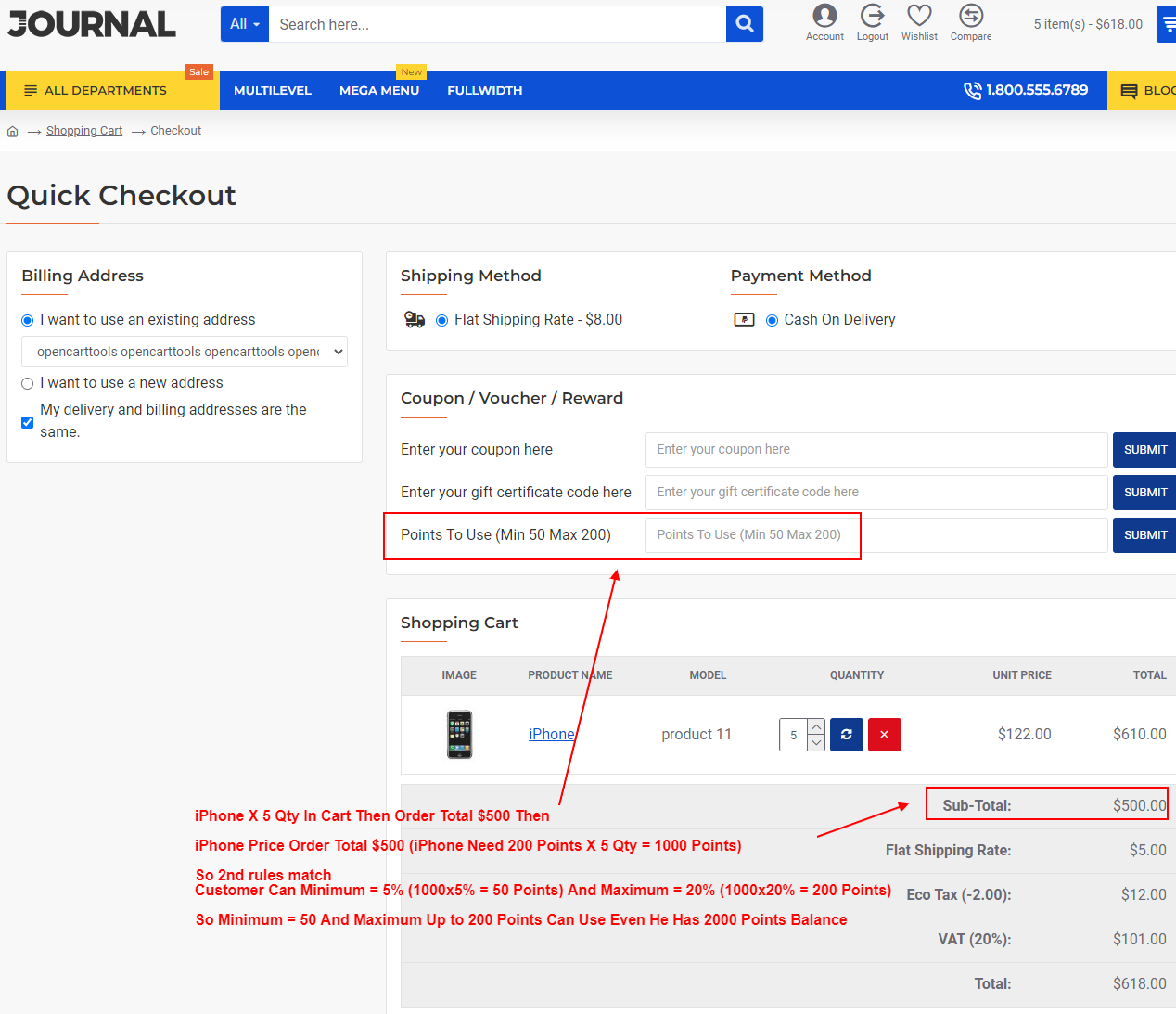Open the Wishlist heart icon
Image resolution: width=1176 pixels, height=1014 pixels.
pyautogui.click(x=919, y=17)
